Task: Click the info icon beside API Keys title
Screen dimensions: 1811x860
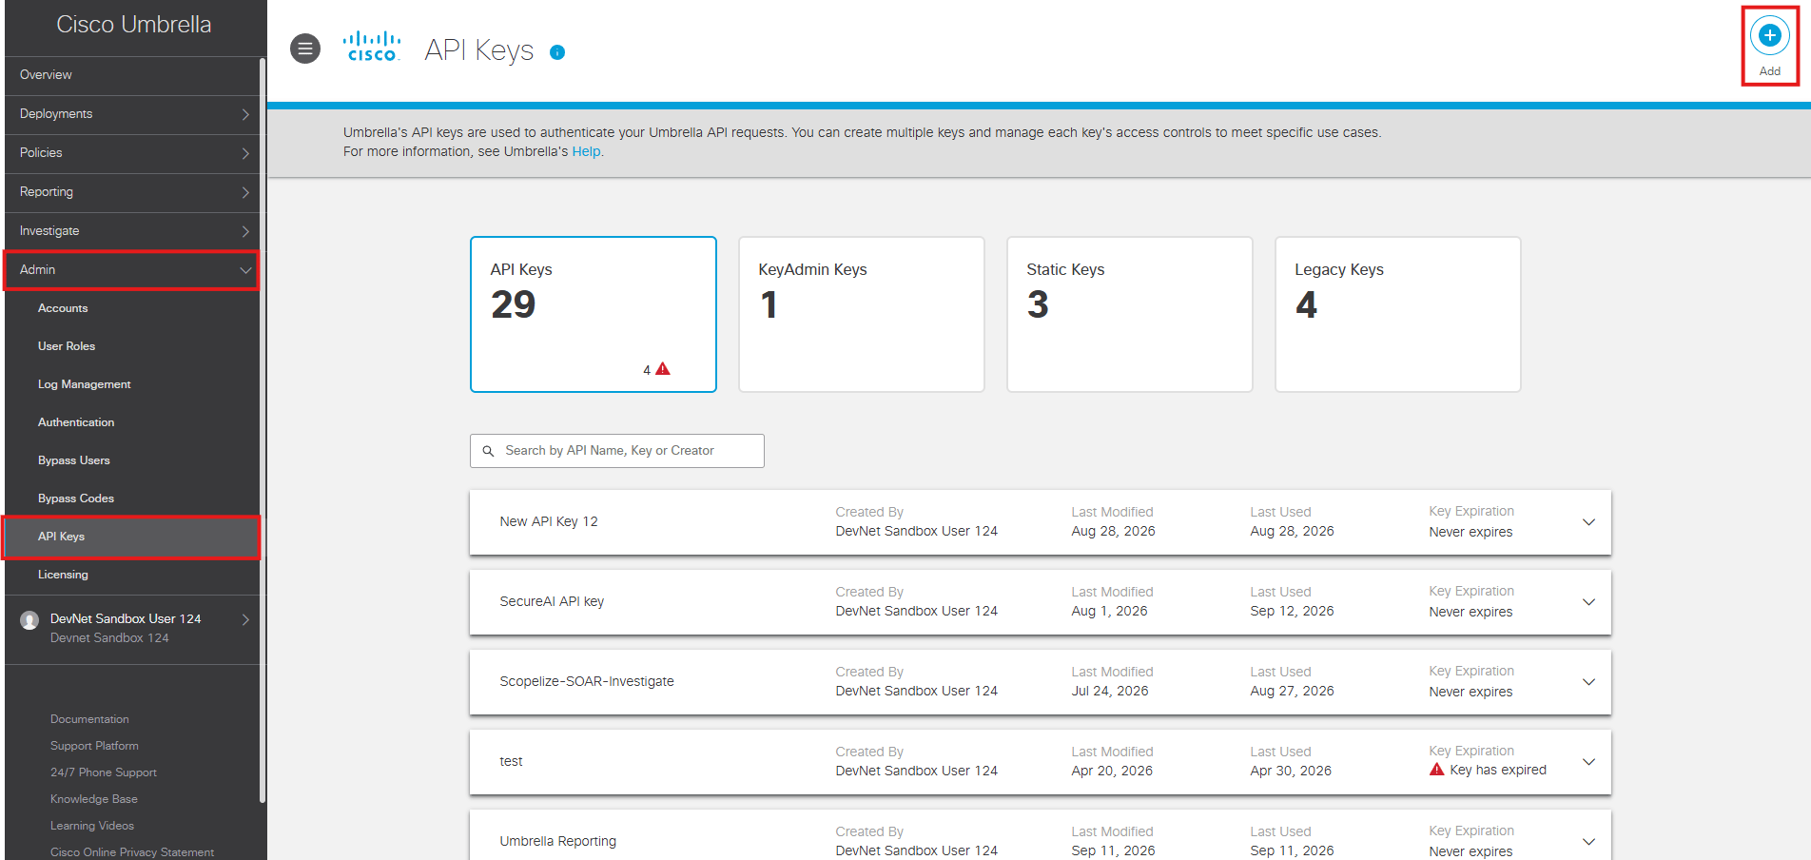Action: point(557,52)
